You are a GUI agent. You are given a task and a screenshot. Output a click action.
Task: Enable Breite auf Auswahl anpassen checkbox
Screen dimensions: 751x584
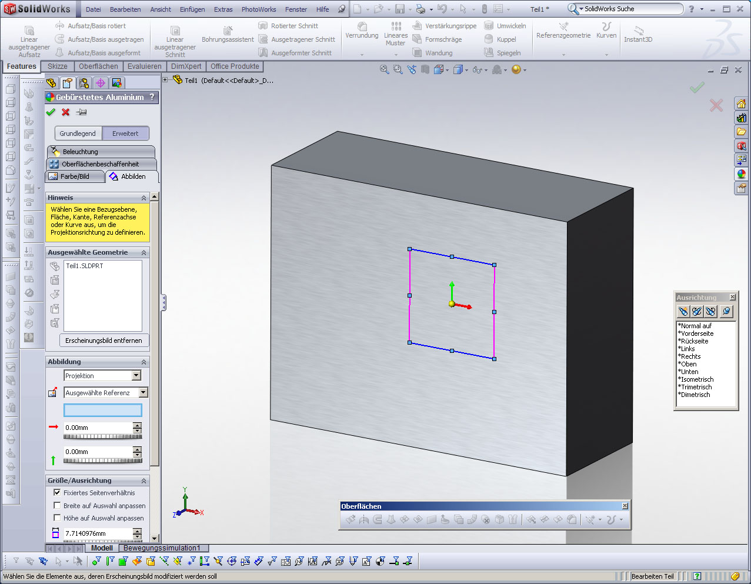point(57,506)
